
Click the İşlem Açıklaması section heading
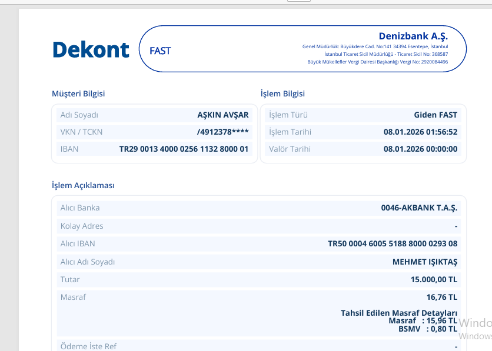tap(83, 186)
